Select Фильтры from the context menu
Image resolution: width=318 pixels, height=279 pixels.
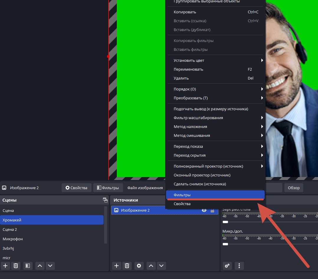tap(215, 195)
